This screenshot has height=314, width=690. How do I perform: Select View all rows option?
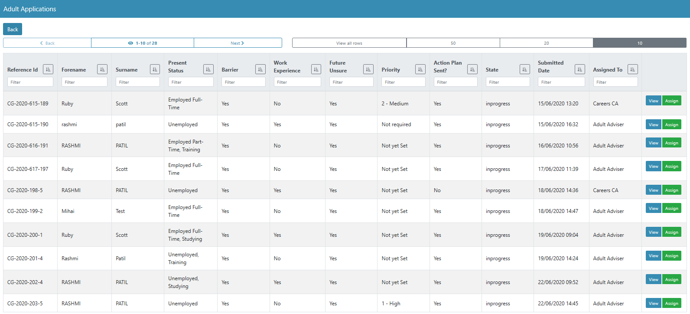point(349,43)
